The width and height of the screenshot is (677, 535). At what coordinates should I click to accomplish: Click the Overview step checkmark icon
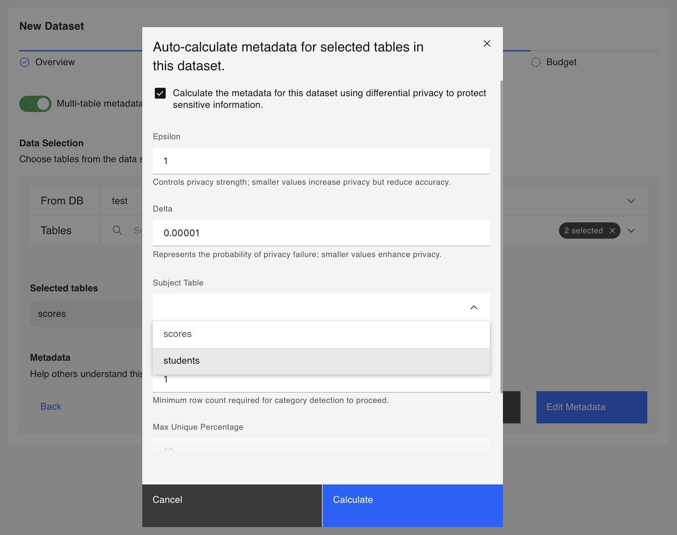pos(25,62)
